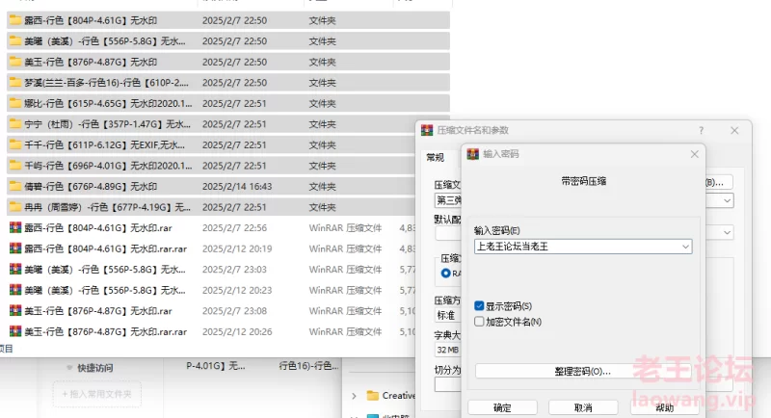The height and width of the screenshot is (418, 771).
Task: Click folder icon of 千千-行色【611P-6.12G】 row
Action: (15, 144)
